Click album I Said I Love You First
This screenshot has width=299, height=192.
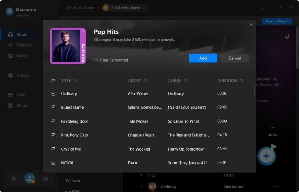187,107
